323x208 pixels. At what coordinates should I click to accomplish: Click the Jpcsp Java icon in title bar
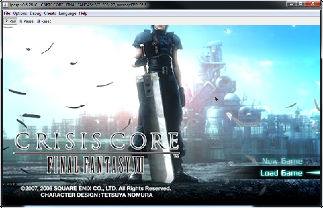click(5, 5)
